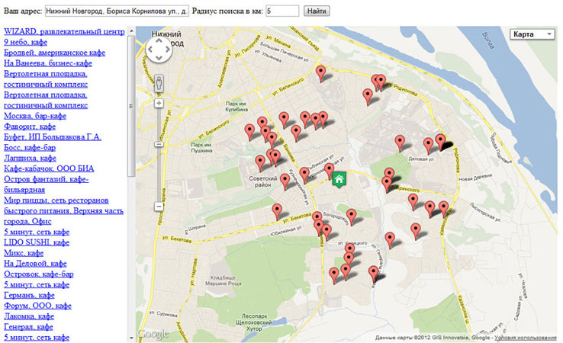Click the red marker just left of Деловая ул. label
This screenshot has height=343, width=563.
[x=400, y=143]
